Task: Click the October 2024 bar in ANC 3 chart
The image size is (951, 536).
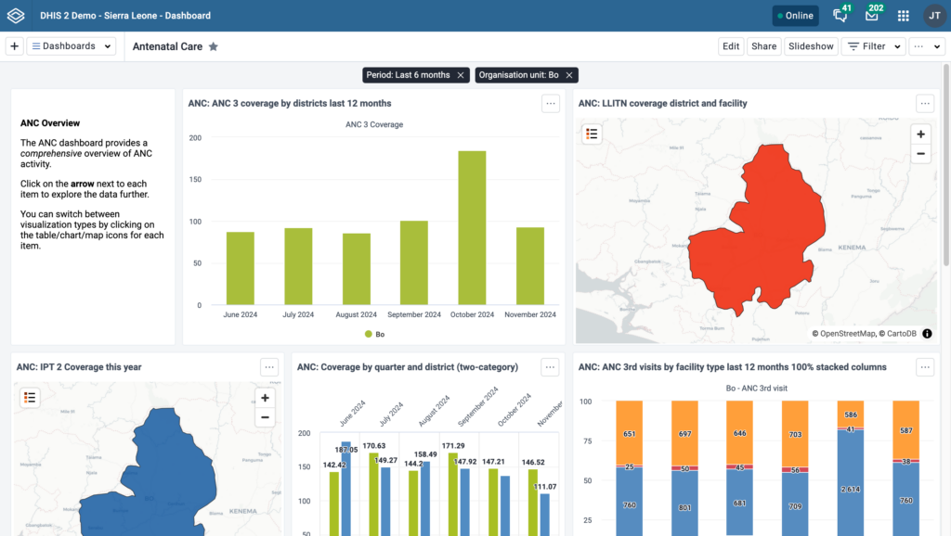Action: tap(472, 228)
